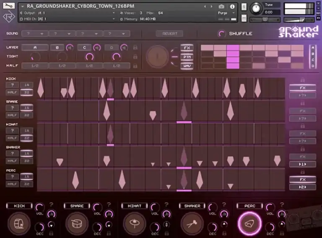This screenshot has width=322, height=238.
Task: Select layer A tab
Action: pos(35,48)
